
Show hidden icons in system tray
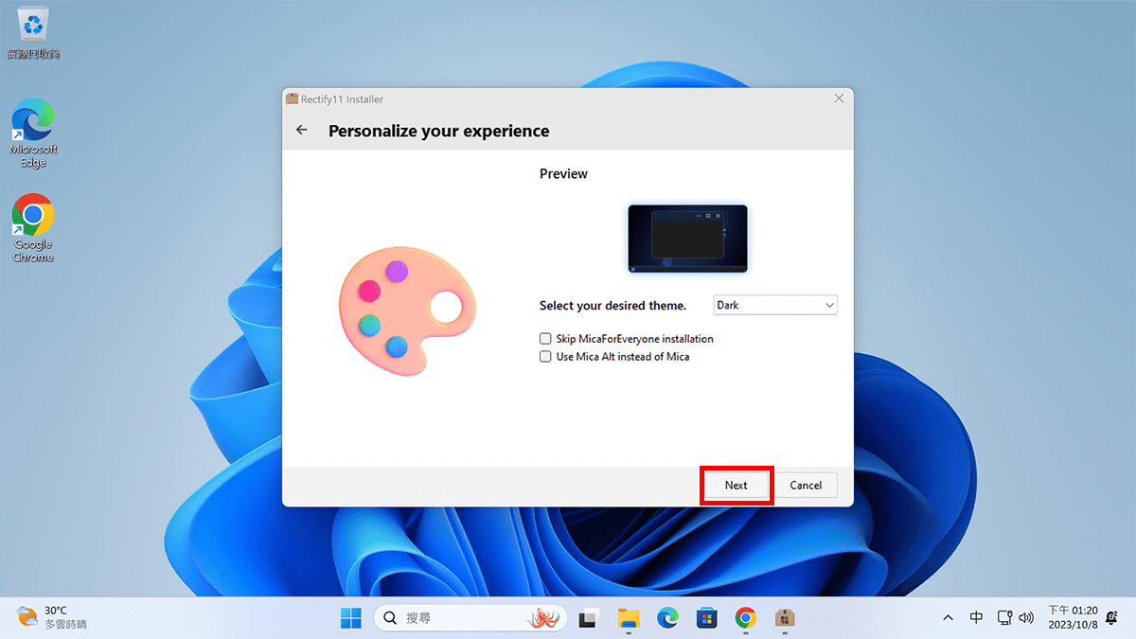coord(948,618)
